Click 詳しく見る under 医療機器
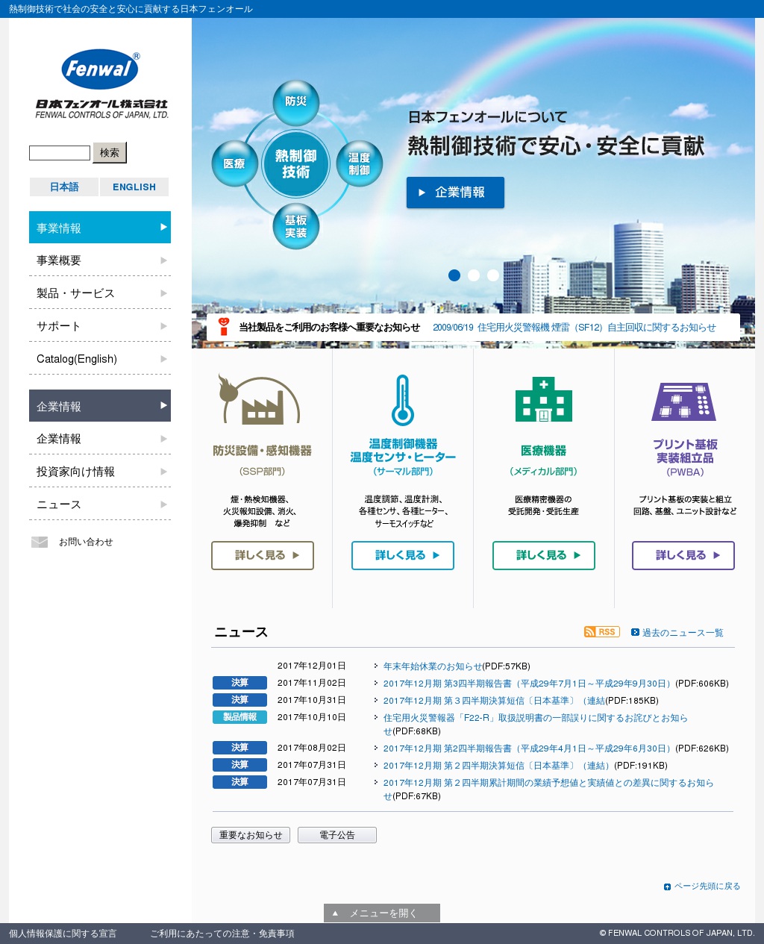764x944 pixels. coord(544,555)
